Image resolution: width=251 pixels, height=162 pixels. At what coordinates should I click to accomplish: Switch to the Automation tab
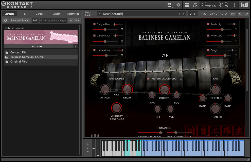[73, 14]
